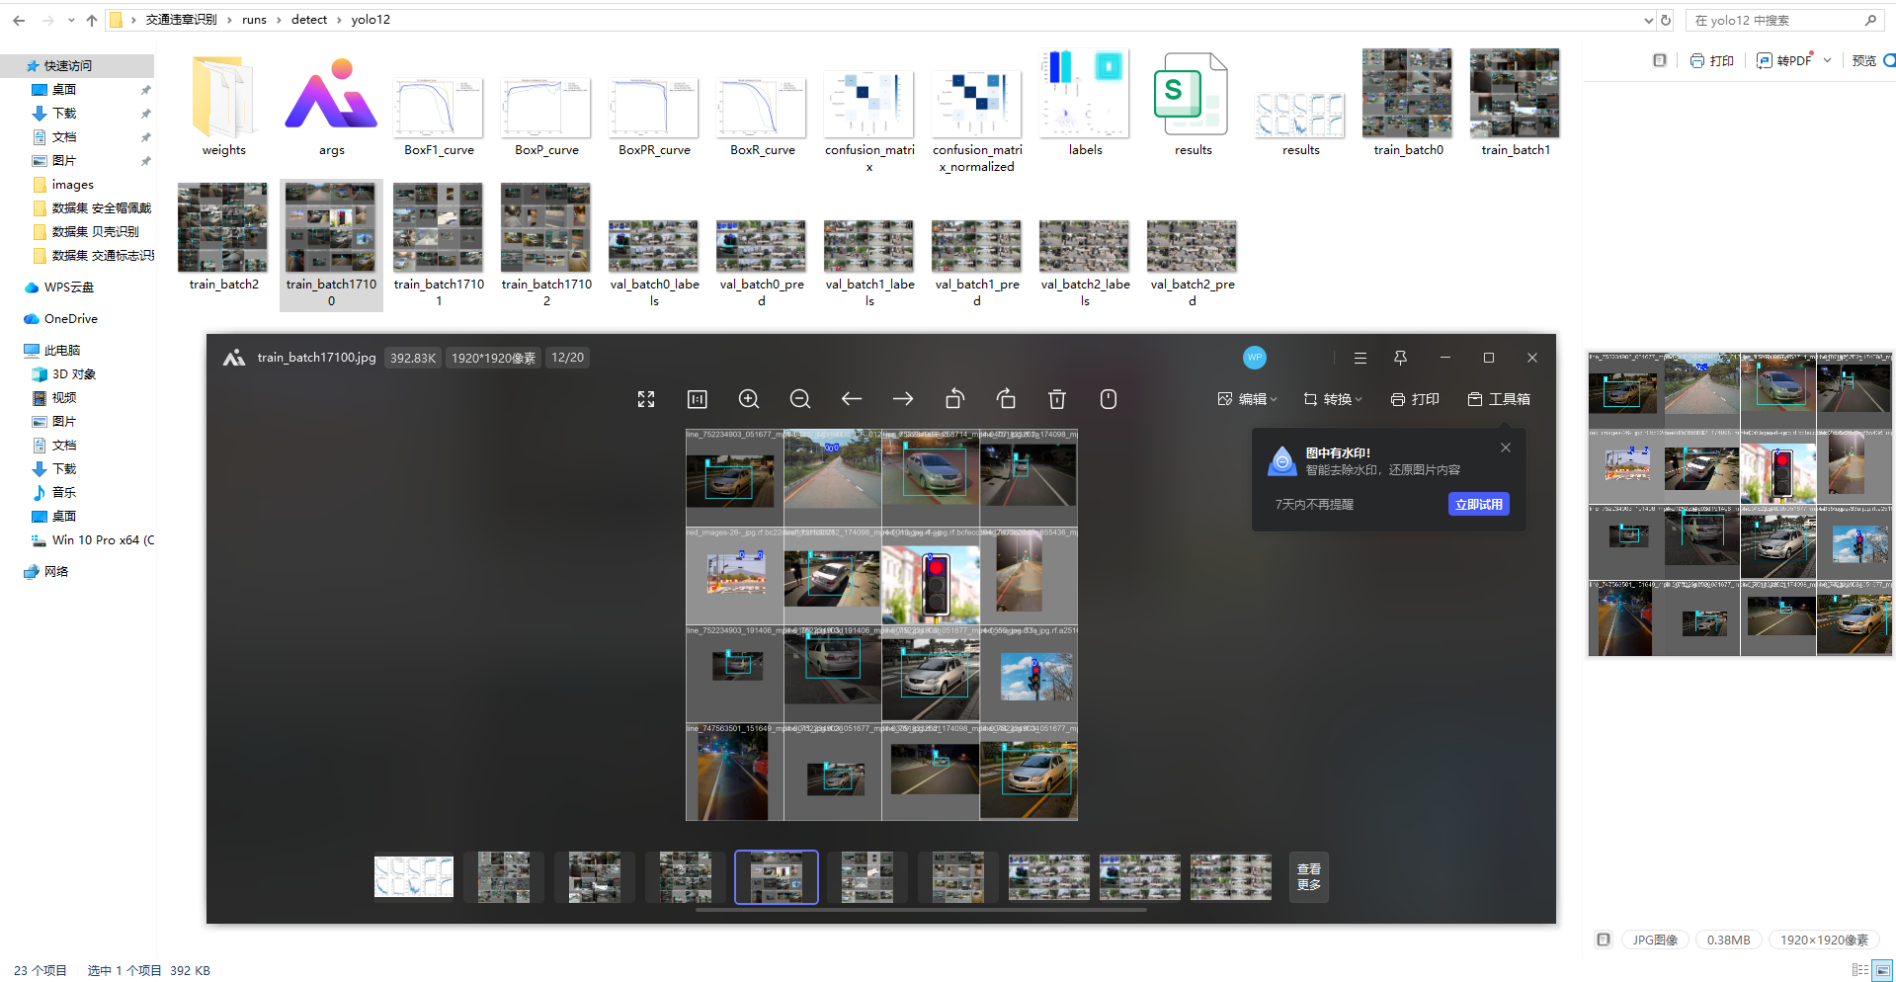The width and height of the screenshot is (1896, 982).
Task: Select detect in the breadcrumb path
Action: click(309, 20)
